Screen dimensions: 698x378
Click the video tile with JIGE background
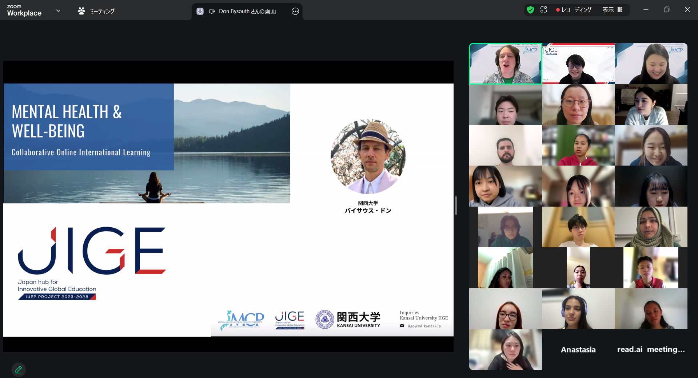coord(578,64)
